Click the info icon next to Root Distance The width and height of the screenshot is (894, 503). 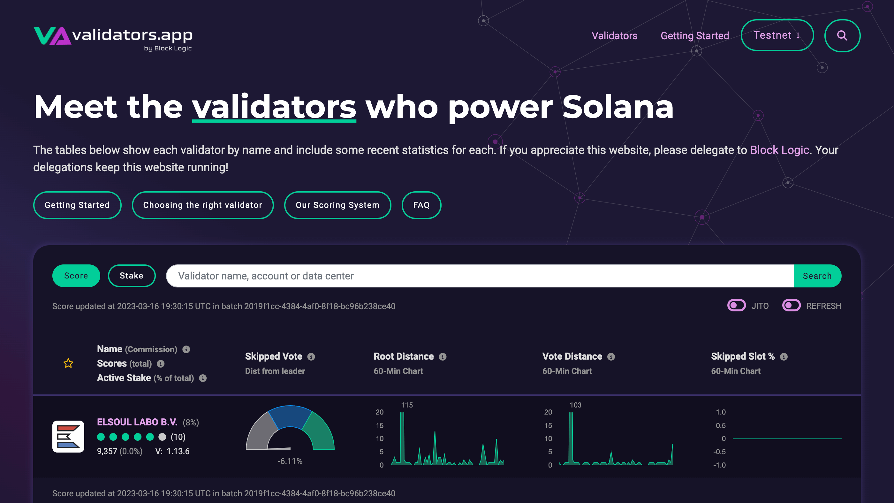pos(443,357)
